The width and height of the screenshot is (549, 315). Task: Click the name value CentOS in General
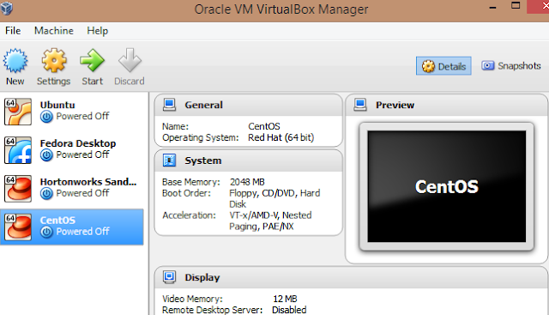coord(264,126)
